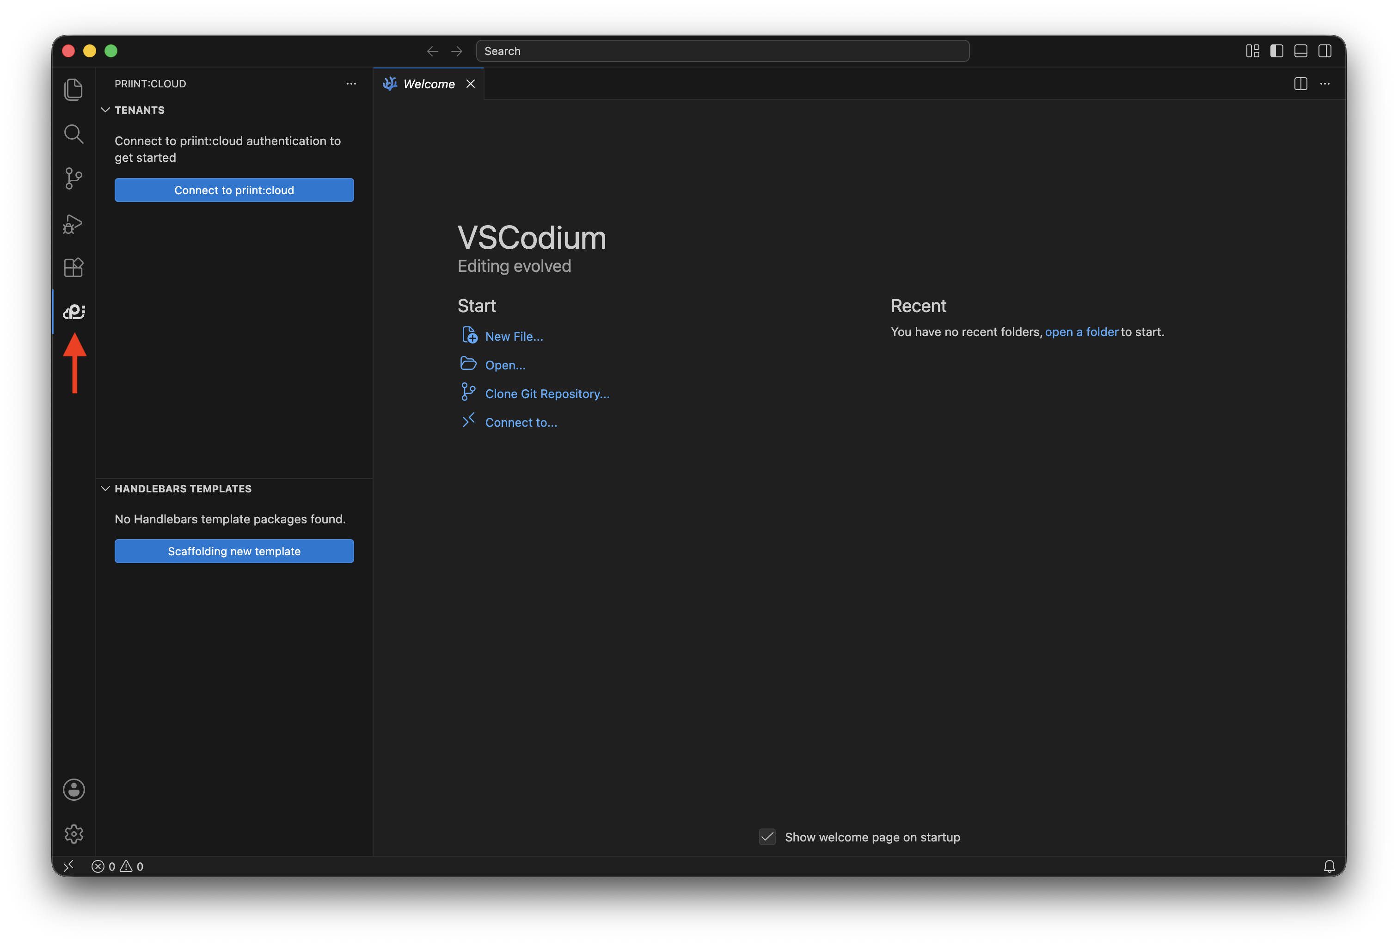Click the Customize Layout icon
This screenshot has height=945, width=1398.
(x=1252, y=51)
